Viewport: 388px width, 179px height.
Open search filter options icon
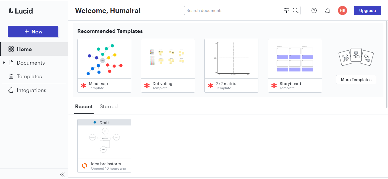[286, 10]
